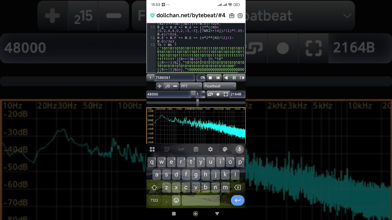Toggle fullscreen scope with expand icon
The height and width of the screenshot is (220, 392).
226,94
